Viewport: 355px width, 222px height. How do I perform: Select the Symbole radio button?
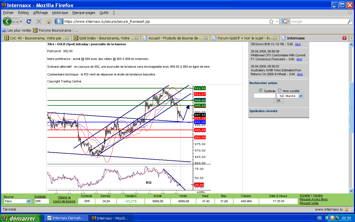click(x=261, y=90)
